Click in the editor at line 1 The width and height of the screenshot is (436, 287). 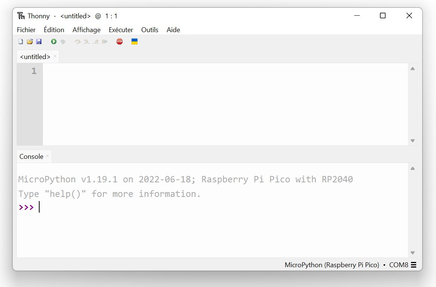(x=225, y=71)
